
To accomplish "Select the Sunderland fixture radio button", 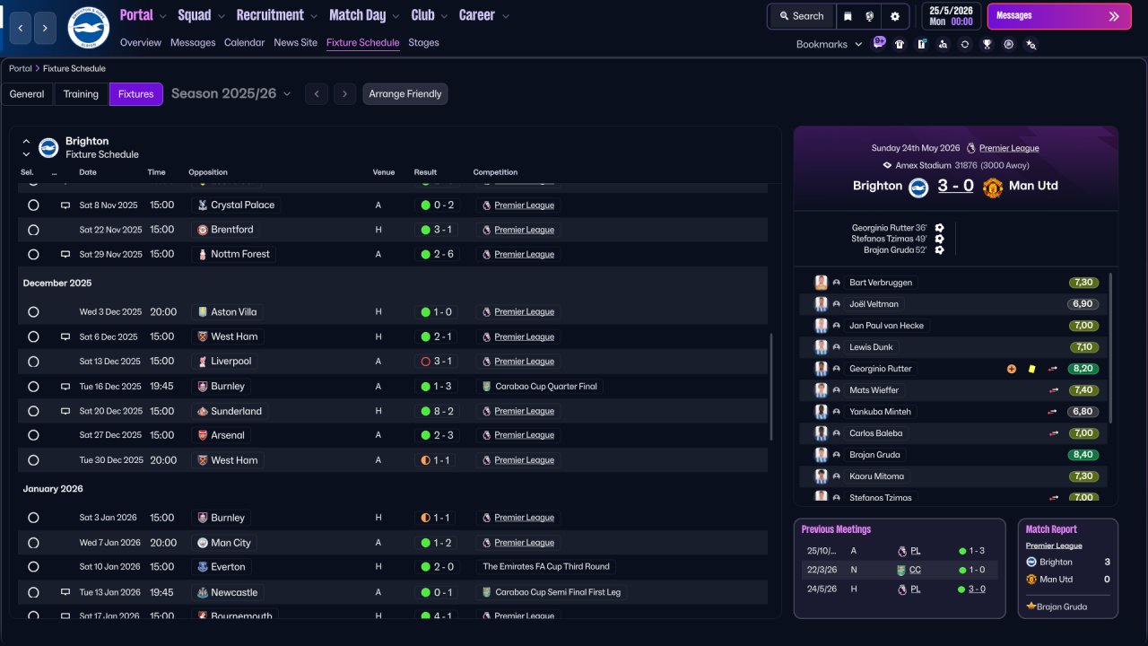I will click(33, 412).
